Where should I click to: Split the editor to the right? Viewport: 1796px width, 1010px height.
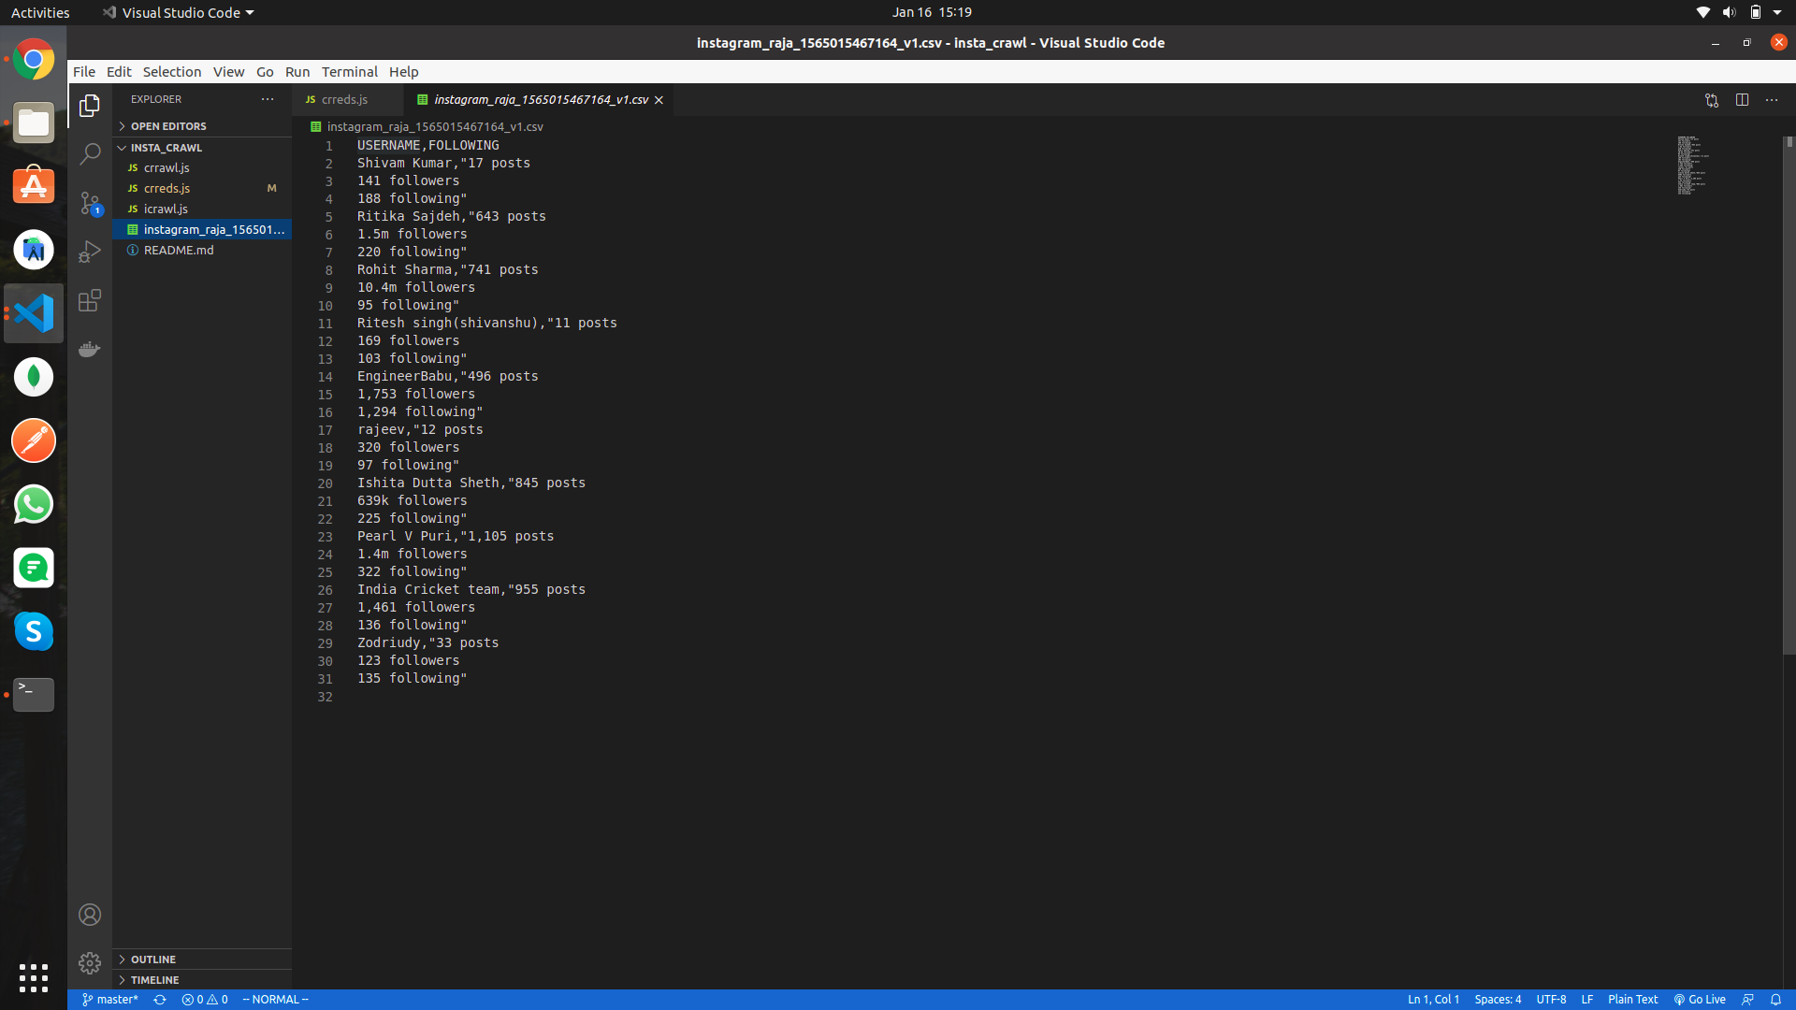(x=1742, y=100)
